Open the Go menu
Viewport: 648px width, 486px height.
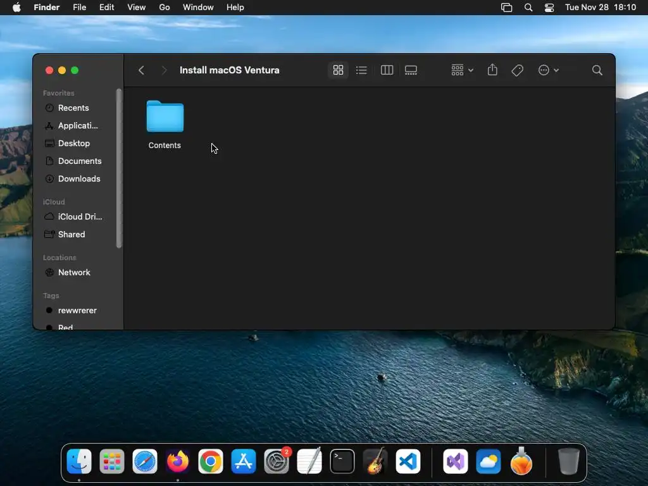pyautogui.click(x=165, y=8)
